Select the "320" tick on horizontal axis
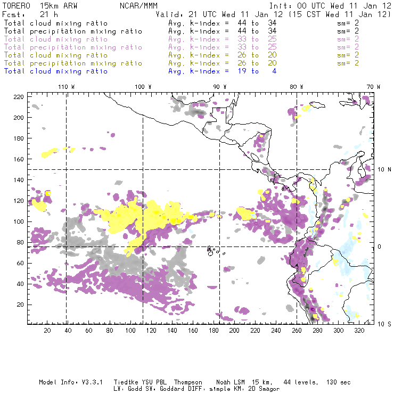Viewport: 394px width, 394px height. (x=359, y=331)
